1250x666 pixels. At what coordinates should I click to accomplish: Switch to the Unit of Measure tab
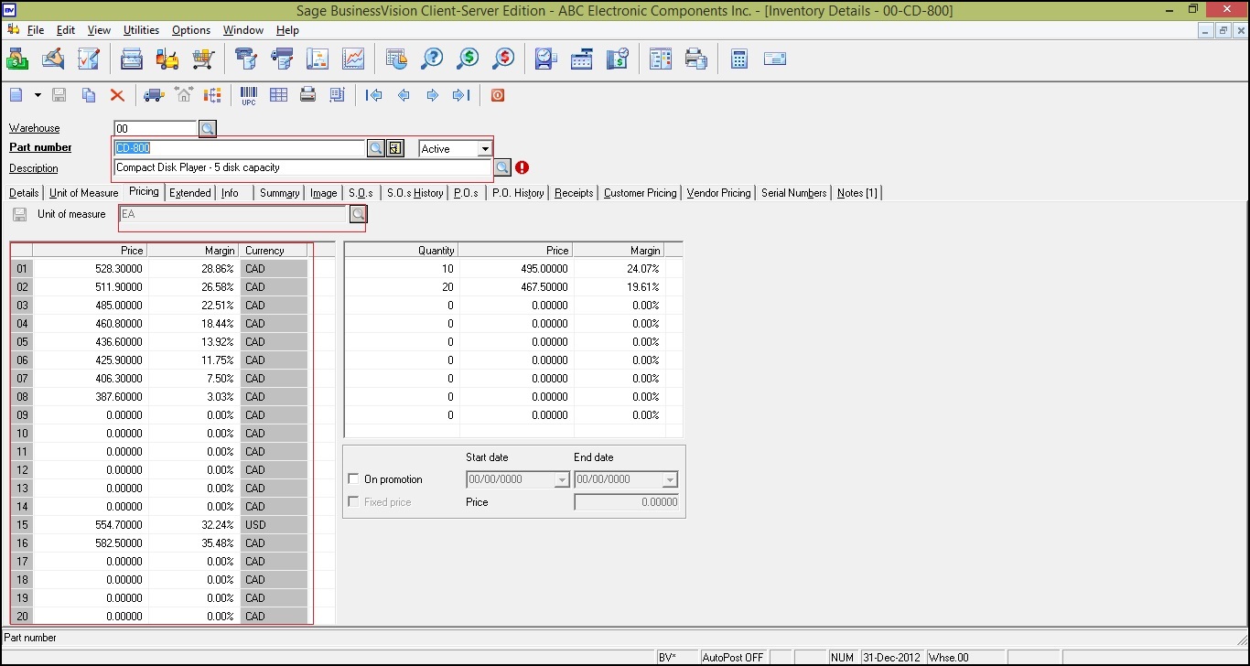83,193
